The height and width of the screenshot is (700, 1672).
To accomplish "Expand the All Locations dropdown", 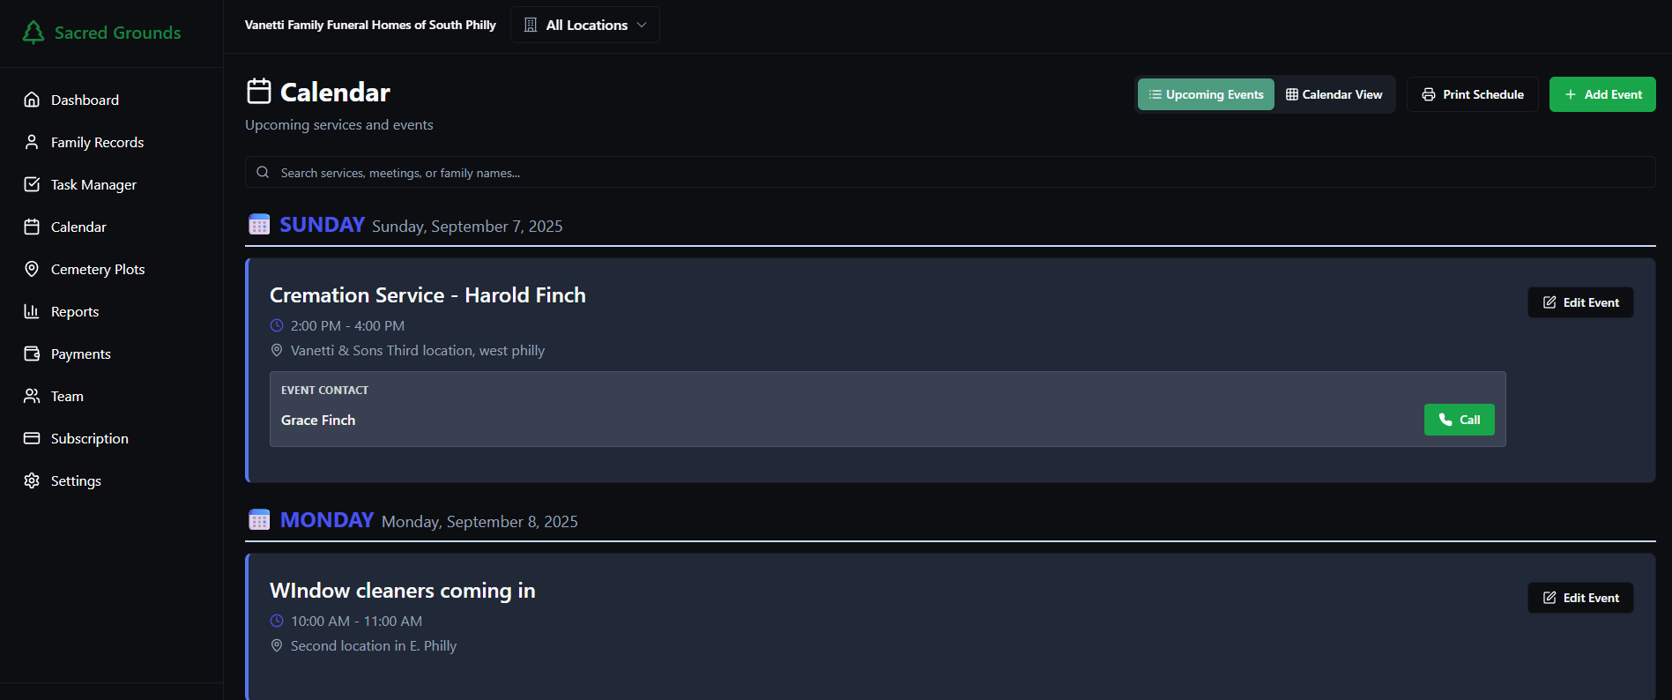I will 585,25.
